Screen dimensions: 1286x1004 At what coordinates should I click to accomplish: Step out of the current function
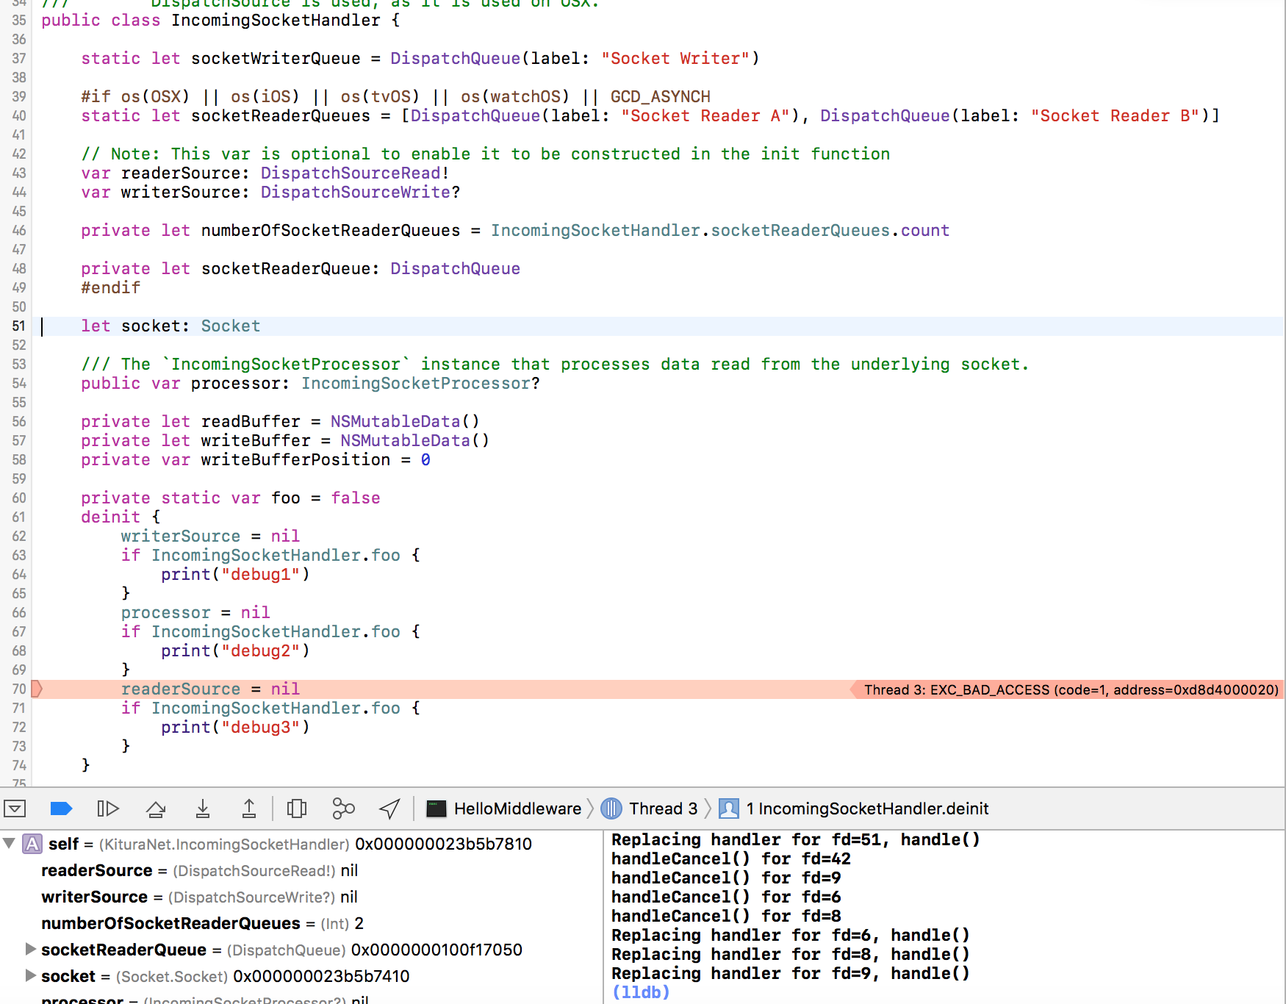(249, 808)
